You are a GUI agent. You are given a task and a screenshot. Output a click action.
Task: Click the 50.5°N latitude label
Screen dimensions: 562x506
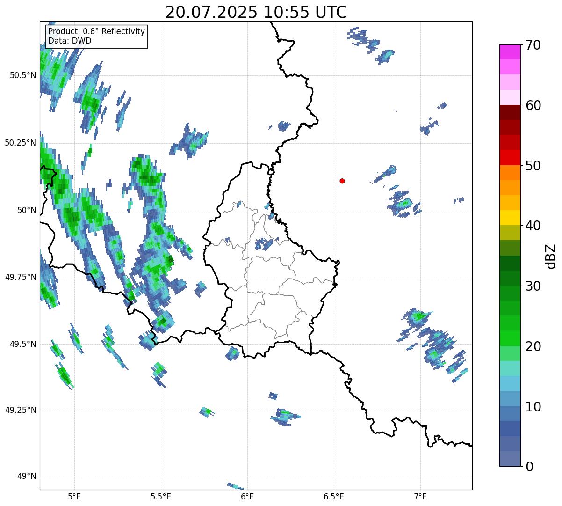(x=22, y=75)
